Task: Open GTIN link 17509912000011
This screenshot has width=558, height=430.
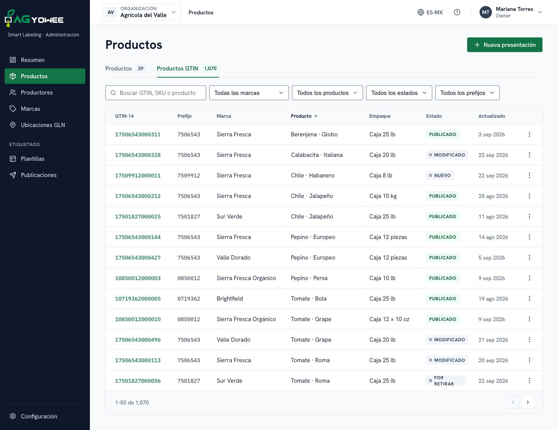Action: tap(138, 175)
